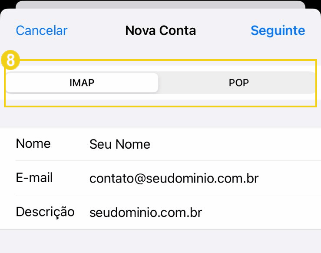Click blank space right of the description value
The width and height of the screenshot is (321, 253).
pos(261,212)
